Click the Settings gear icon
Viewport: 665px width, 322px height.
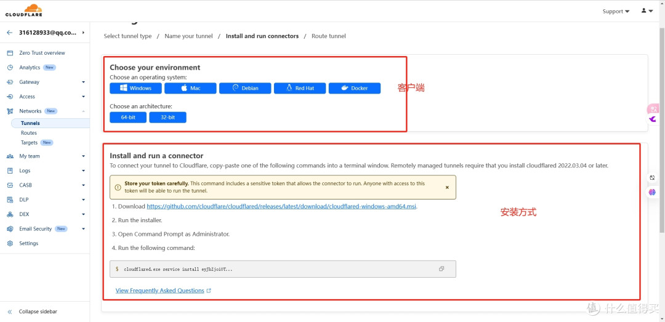pyautogui.click(x=10, y=244)
